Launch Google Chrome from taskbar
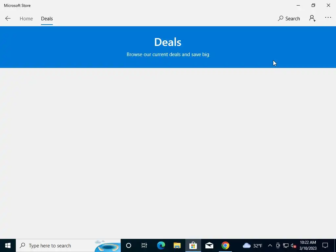 [225, 245]
